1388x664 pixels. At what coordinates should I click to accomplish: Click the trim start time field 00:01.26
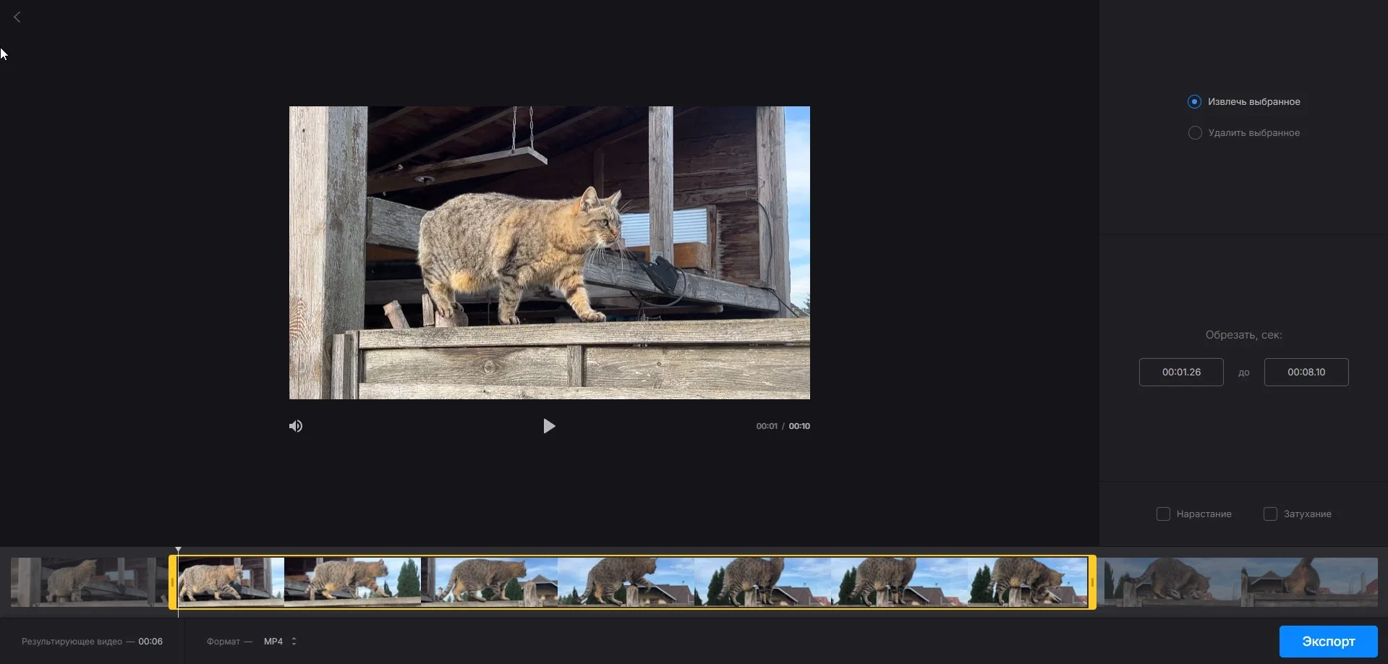click(x=1180, y=373)
